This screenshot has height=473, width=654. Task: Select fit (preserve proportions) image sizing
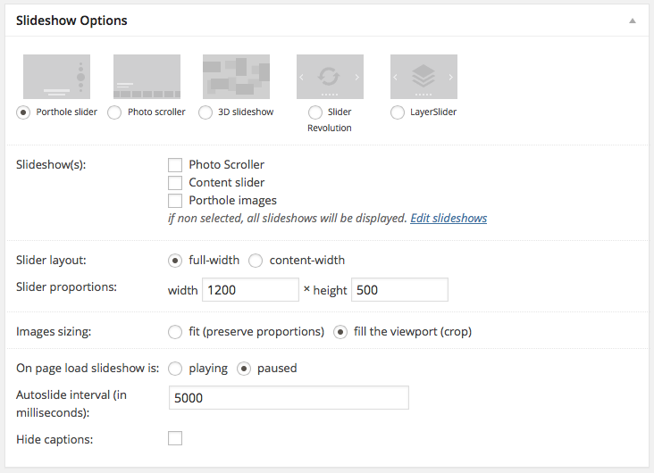click(175, 332)
